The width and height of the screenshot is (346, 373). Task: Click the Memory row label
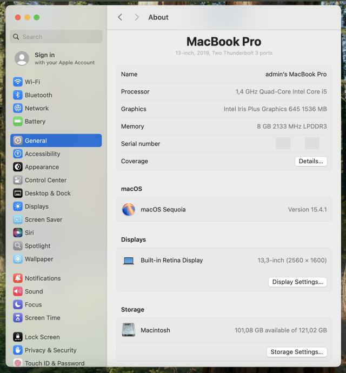(x=132, y=126)
